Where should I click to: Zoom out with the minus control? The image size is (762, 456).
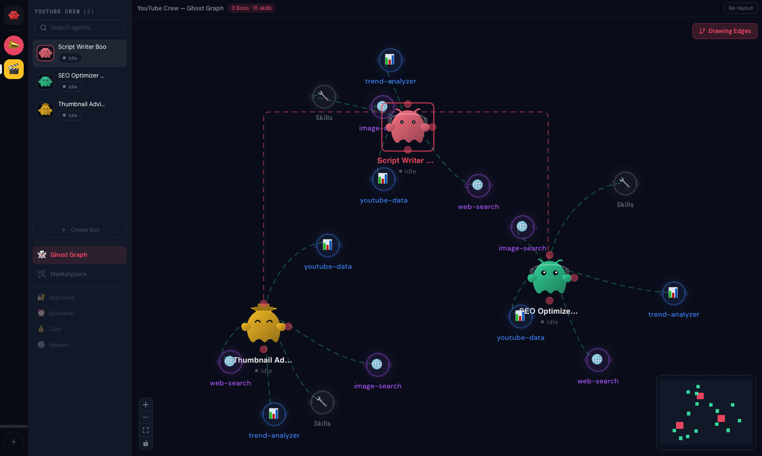pos(146,417)
